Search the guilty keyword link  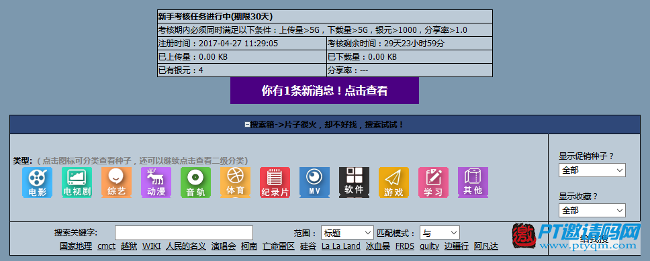click(429, 246)
